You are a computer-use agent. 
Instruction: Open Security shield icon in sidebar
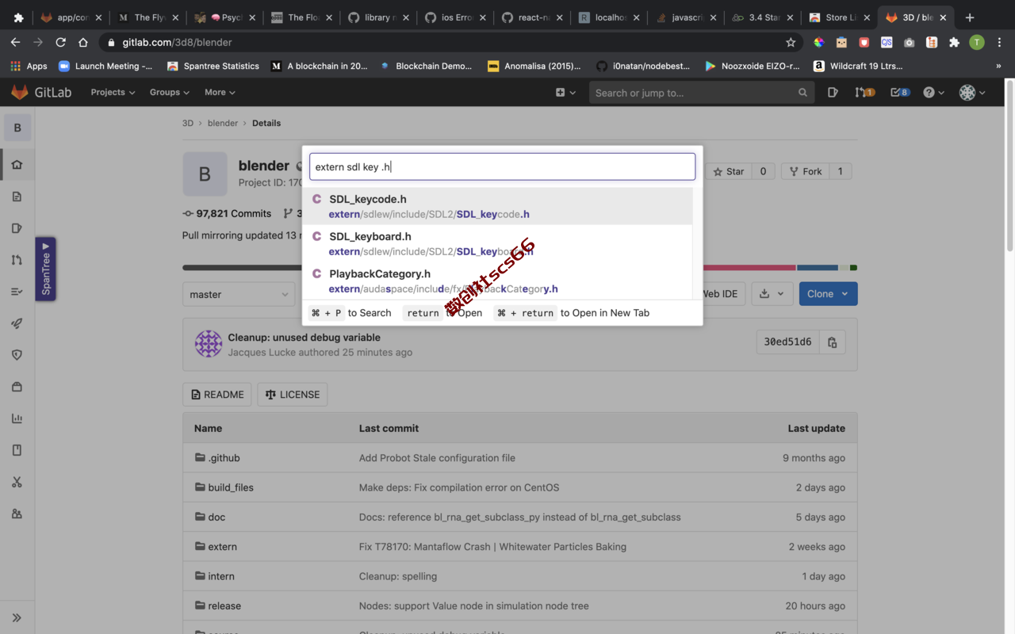pos(17,355)
